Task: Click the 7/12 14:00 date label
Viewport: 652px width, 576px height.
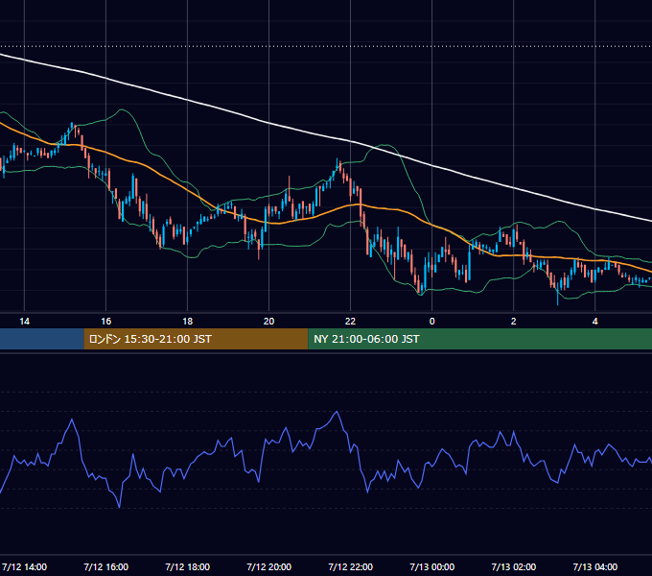Action: (x=25, y=566)
